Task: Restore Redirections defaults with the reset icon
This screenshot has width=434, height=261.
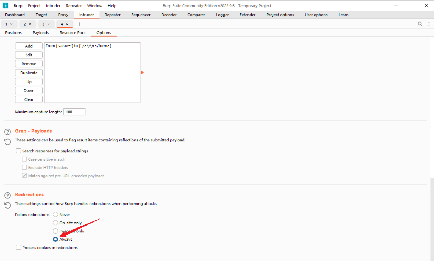Action: [7, 205]
